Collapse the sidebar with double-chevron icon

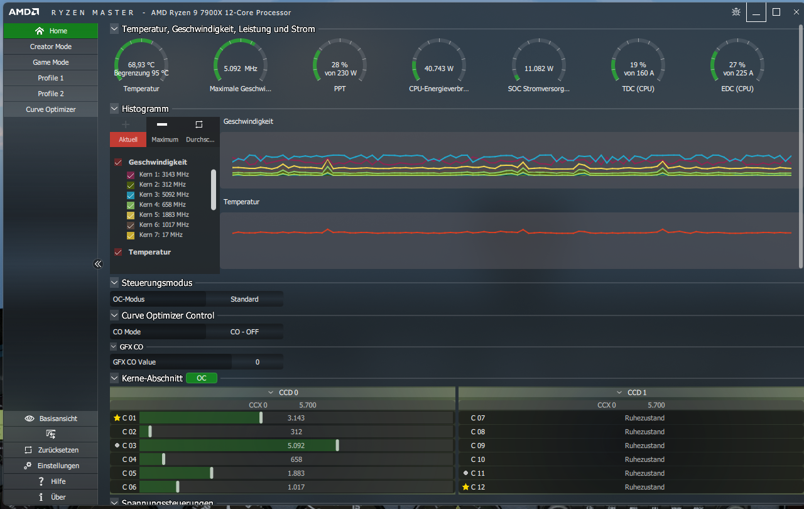click(98, 264)
